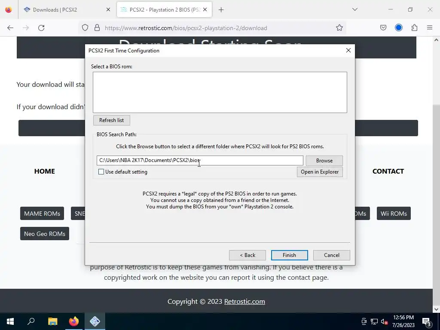Open network status tray icon
Screen dimensions: 440x330
374,321
